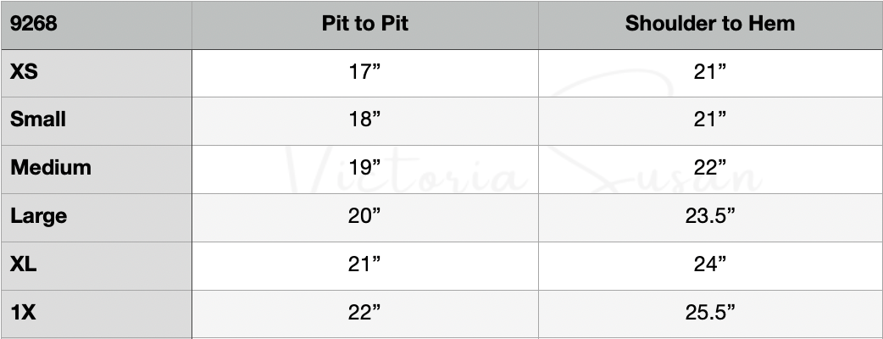
Task: Click the Medium Shoulder to Hem value 22”
Action: [x=710, y=168]
